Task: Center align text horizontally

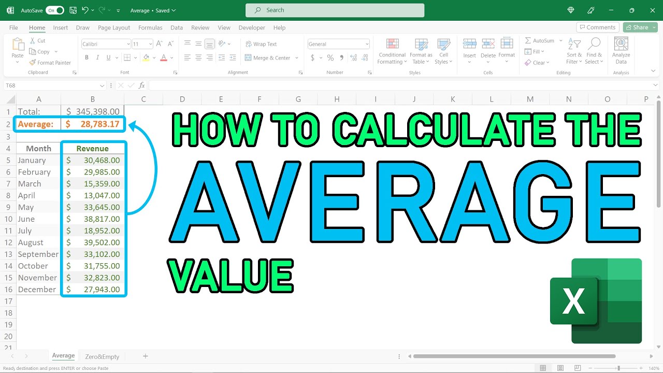Action: (x=198, y=58)
